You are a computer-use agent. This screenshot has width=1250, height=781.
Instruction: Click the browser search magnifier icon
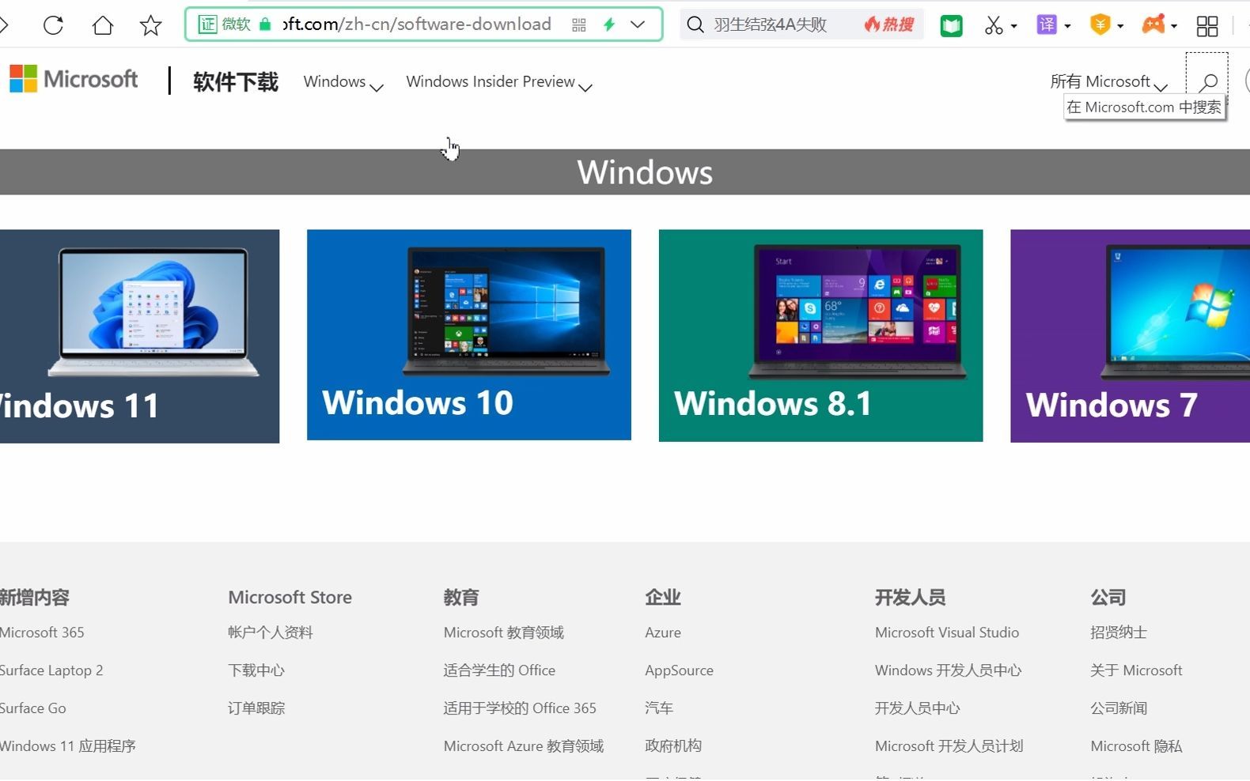point(695,25)
